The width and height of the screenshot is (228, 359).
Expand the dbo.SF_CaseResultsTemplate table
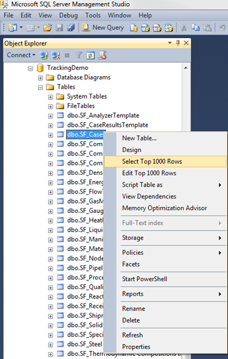click(x=50, y=125)
